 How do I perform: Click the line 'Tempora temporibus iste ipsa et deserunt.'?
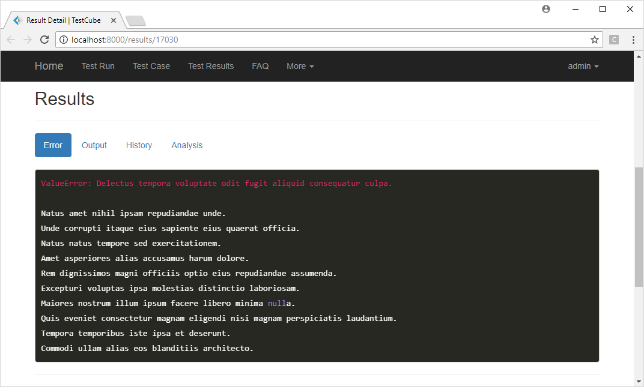tap(136, 333)
